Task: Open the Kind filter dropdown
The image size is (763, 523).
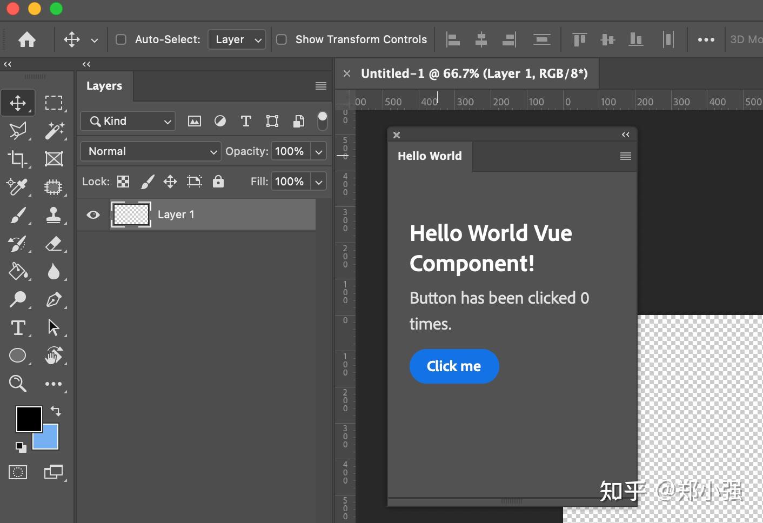Action: coord(128,121)
